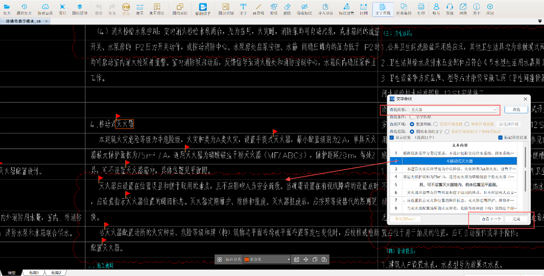Image resolution: width=544 pixels, height=276 pixels.
Task: Select the 卧佛堂教学楼水_t6 document tab
Action: point(24,21)
